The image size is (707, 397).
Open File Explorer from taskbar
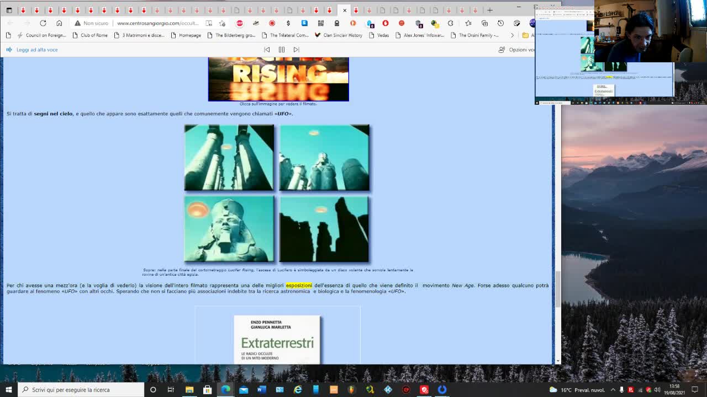[189, 390]
